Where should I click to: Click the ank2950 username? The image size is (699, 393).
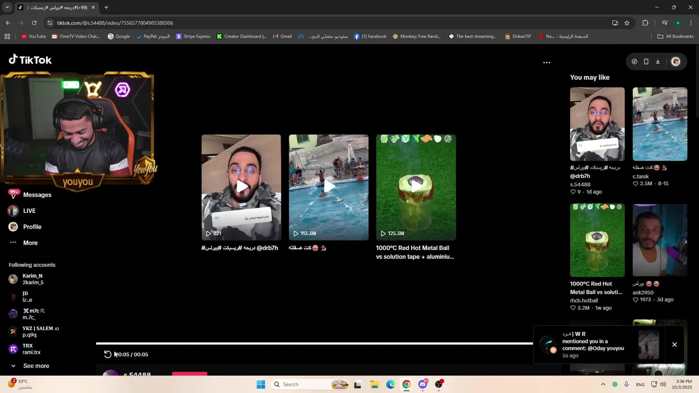pyautogui.click(x=643, y=293)
